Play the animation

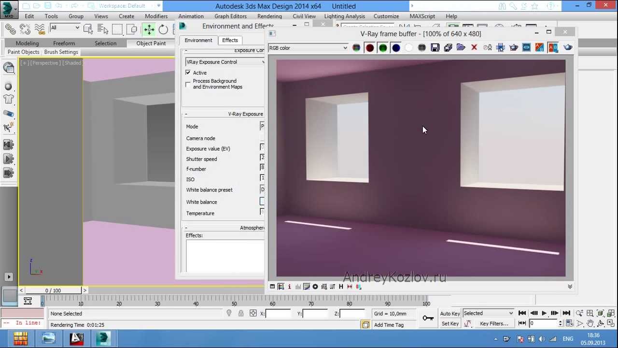[544, 313]
